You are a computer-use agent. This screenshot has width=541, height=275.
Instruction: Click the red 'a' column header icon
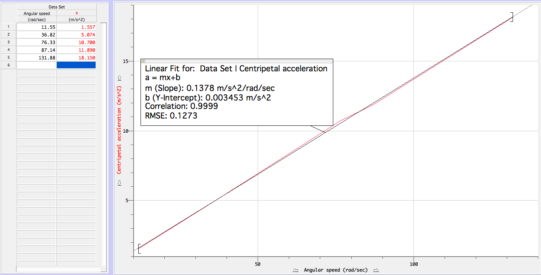pos(76,12)
